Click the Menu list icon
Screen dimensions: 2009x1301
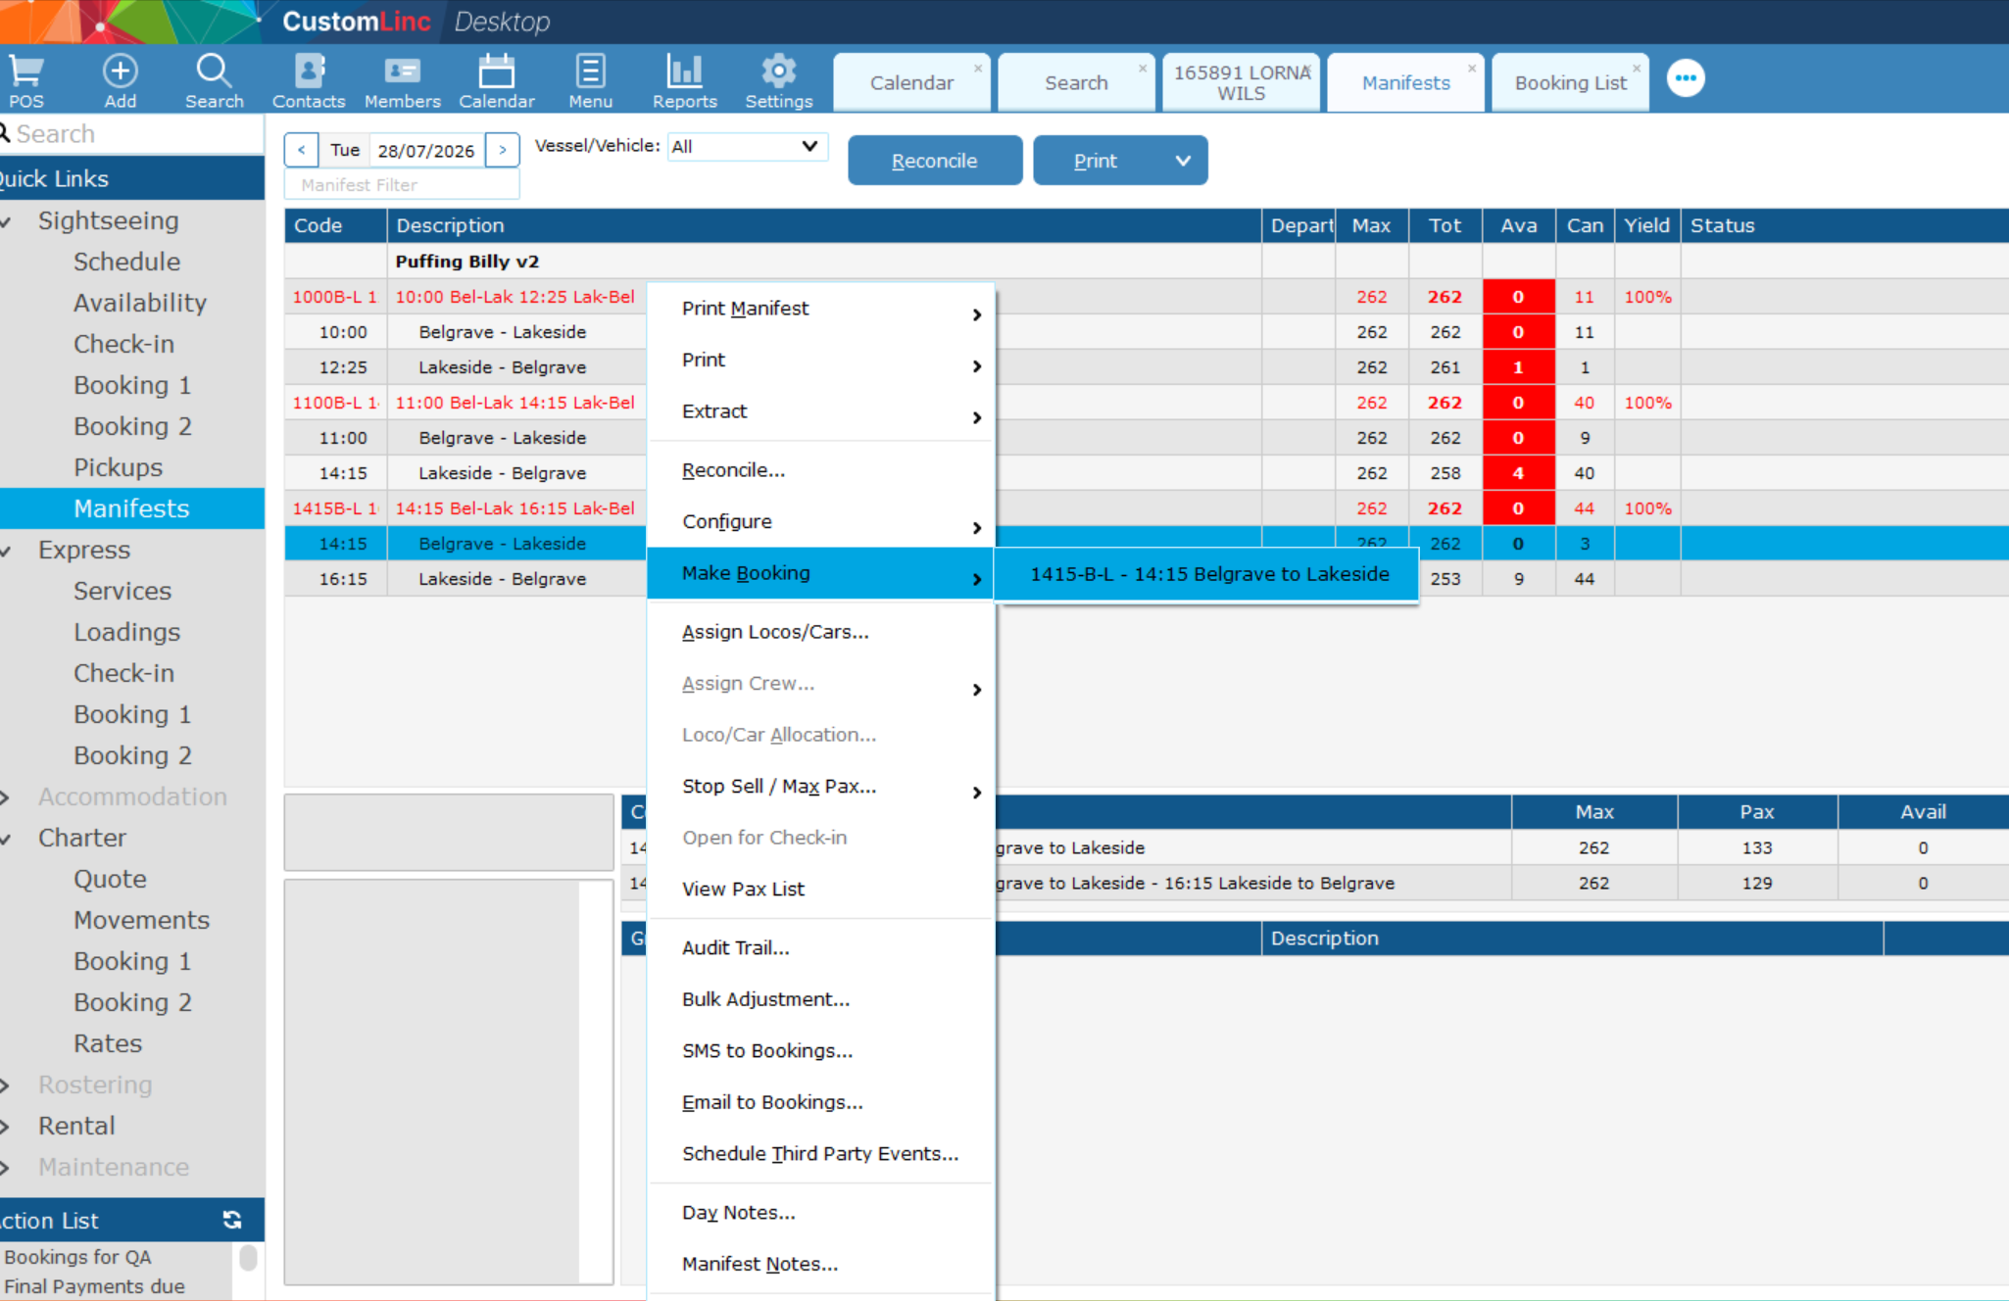(x=590, y=79)
